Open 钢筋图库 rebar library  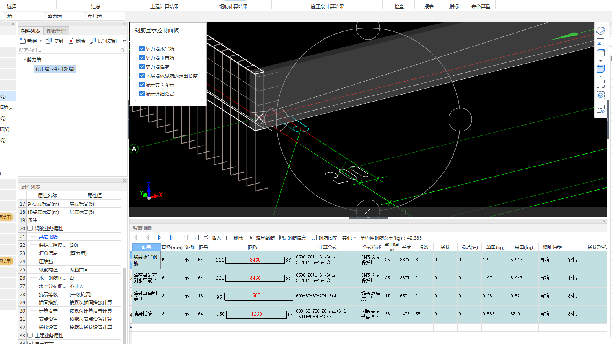(324, 238)
